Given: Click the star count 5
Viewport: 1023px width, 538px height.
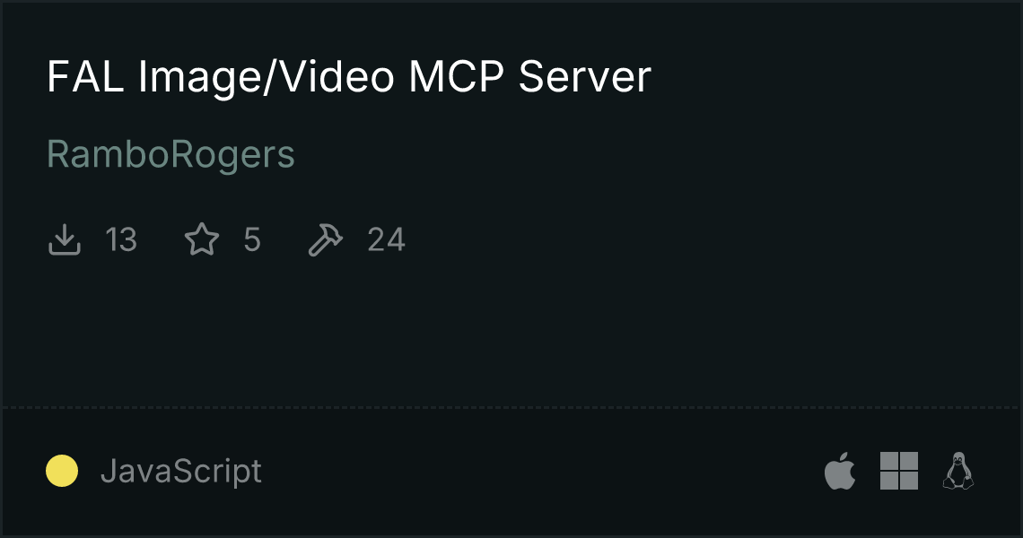Looking at the screenshot, I should point(252,239).
